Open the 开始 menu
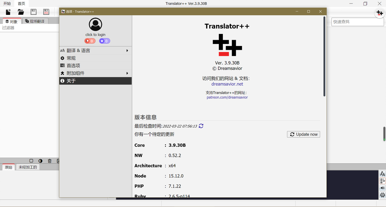This screenshot has width=386, height=207. coord(7,4)
